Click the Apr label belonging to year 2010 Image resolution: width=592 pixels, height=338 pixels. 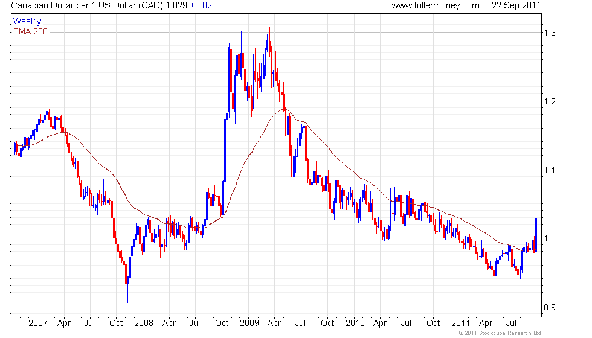click(380, 324)
